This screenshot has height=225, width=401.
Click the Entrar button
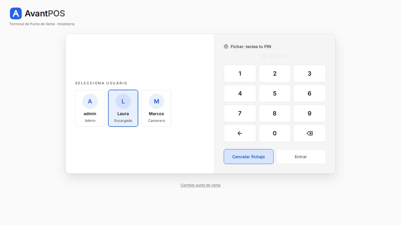click(301, 157)
